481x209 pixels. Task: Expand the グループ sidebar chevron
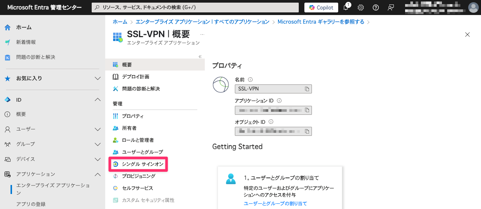(x=98, y=144)
